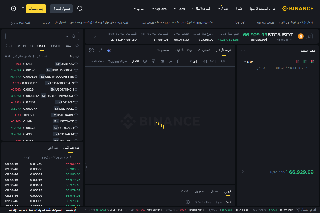Click magnifier icon inside pair search box
The image size is (320, 213).
74,36
